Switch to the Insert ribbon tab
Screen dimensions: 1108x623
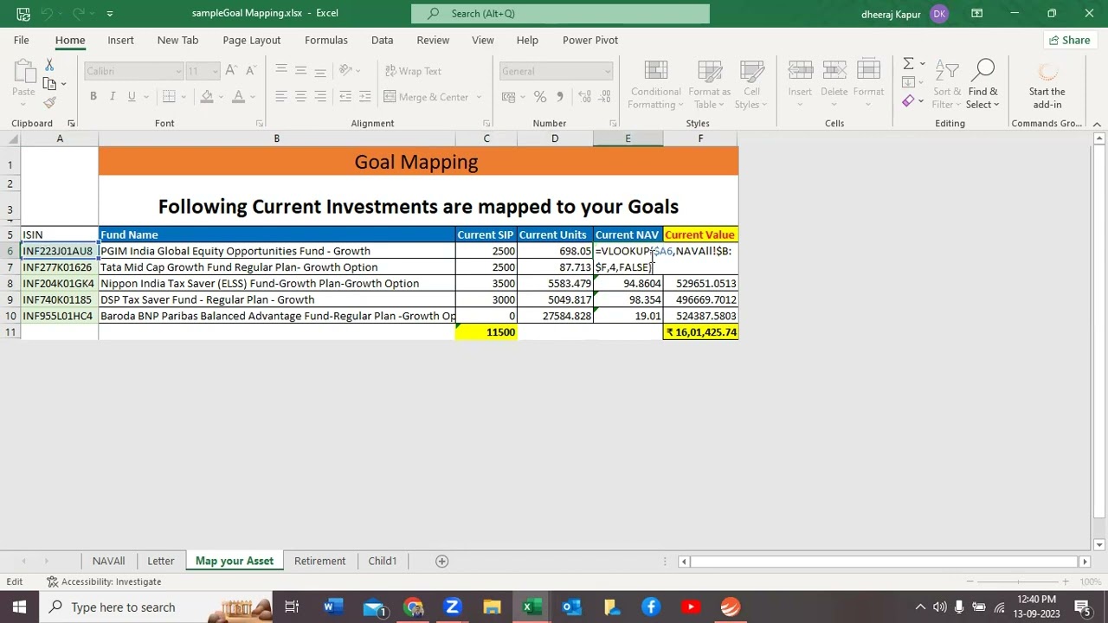(120, 40)
